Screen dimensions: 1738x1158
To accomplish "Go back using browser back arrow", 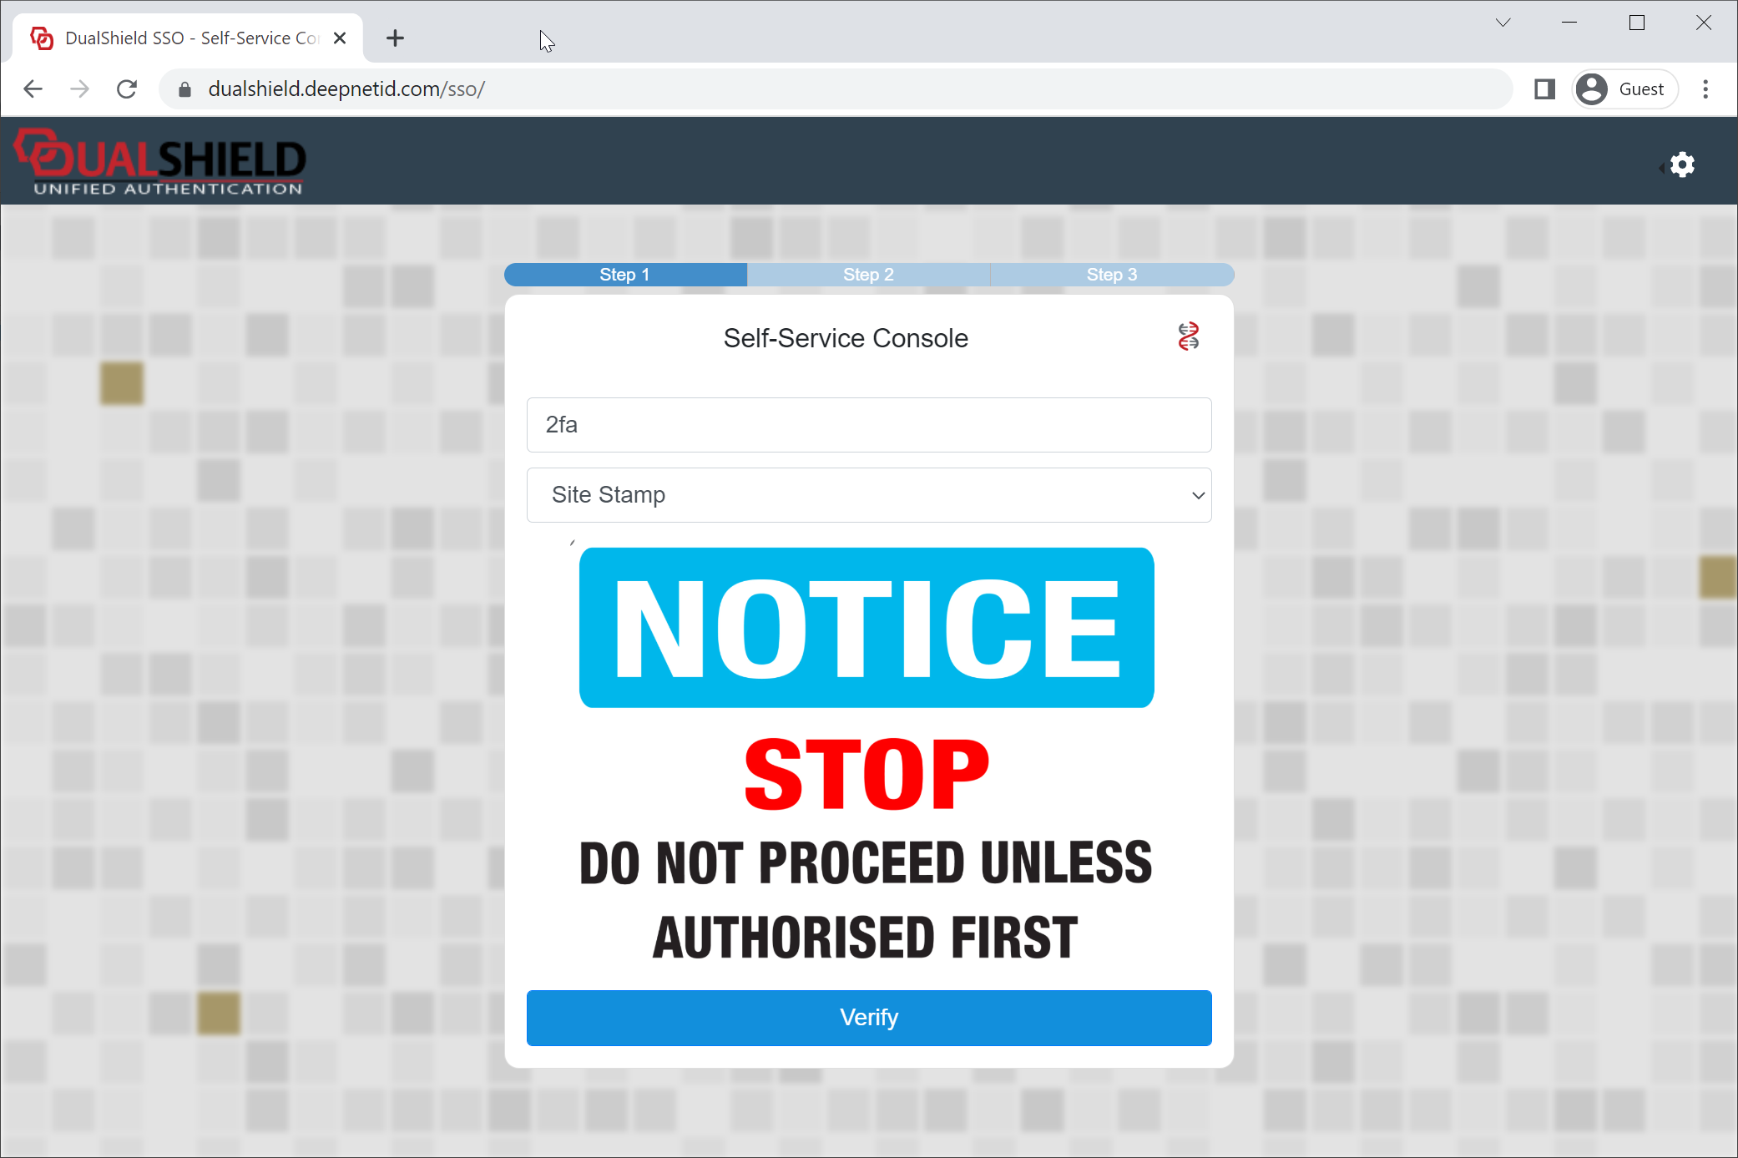I will pos(33,89).
